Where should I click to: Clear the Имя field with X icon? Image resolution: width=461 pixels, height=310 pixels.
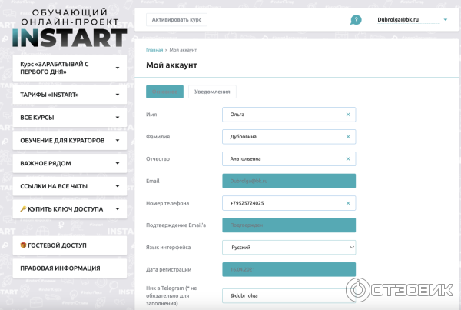pos(347,115)
